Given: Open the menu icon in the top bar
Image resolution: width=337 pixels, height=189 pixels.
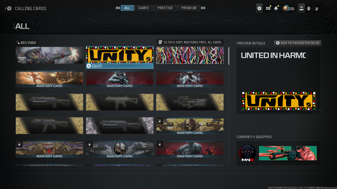Looking at the screenshot, I should 259,9.
